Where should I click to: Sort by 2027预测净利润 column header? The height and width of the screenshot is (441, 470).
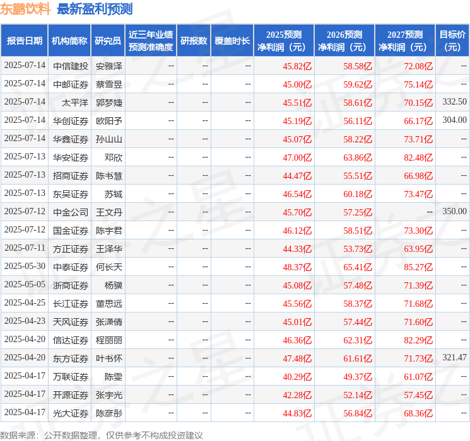[404, 41]
